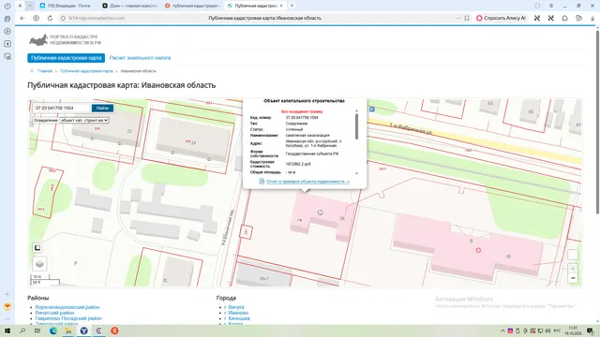
Task: Select 'Публичная кадастровая карта' blue nav tab
Action: pos(66,58)
